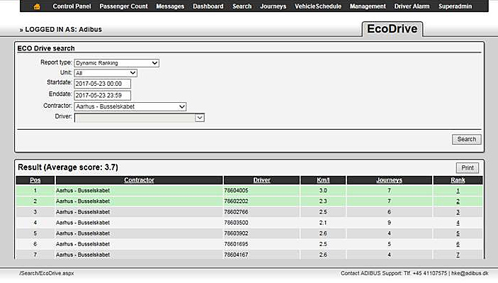Open rank link 7 for driver 78604167
Screen dimensions: 498x283
point(458,255)
